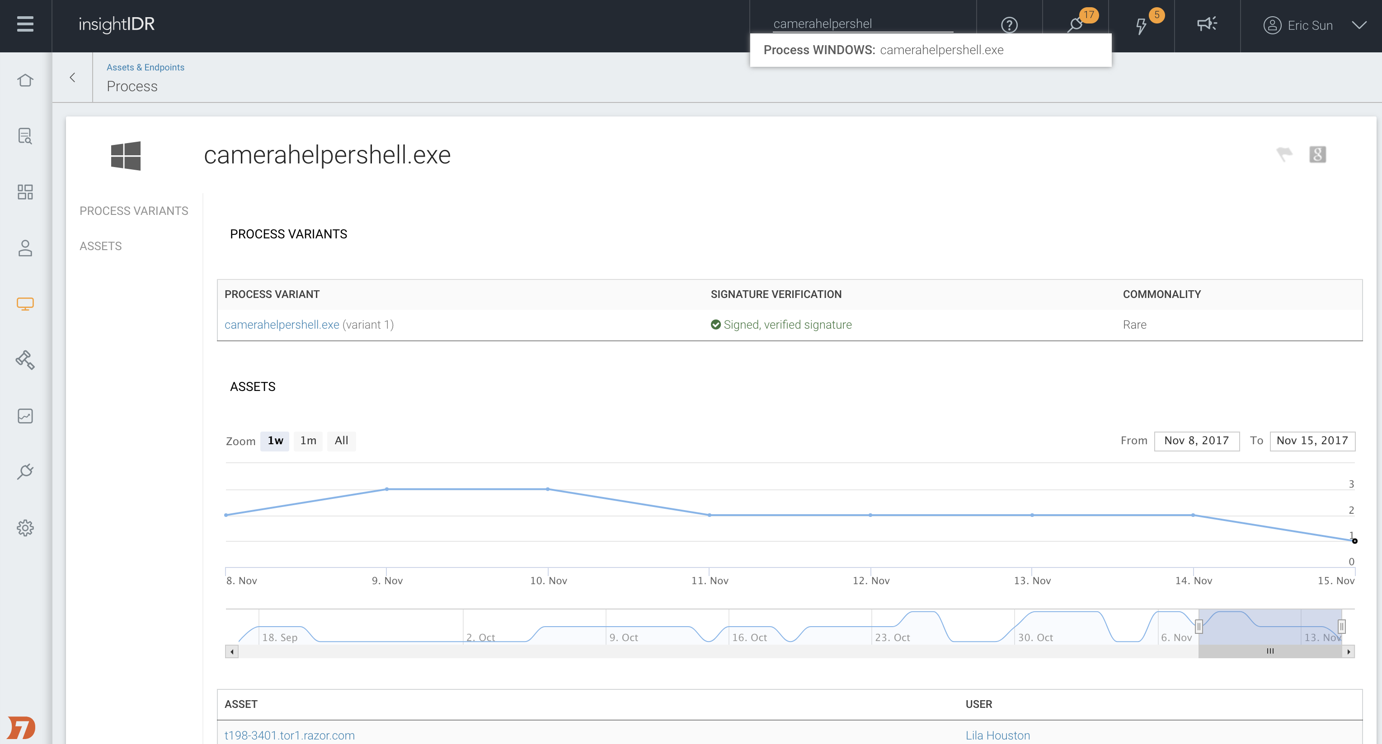Open the help question mark icon
The image size is (1382, 744).
click(1009, 25)
